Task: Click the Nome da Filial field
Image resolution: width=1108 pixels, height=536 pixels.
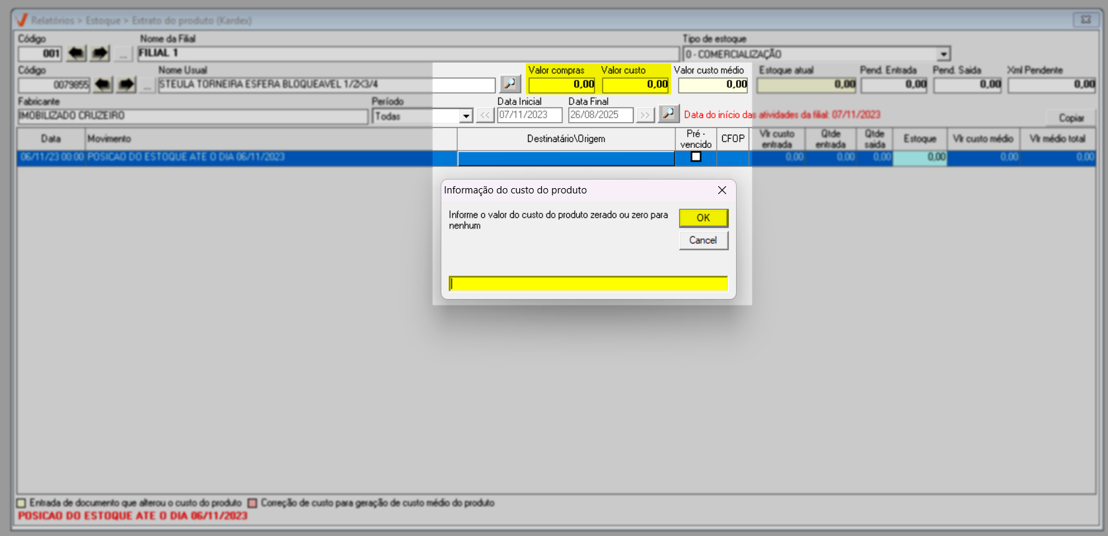Action: pos(408,53)
